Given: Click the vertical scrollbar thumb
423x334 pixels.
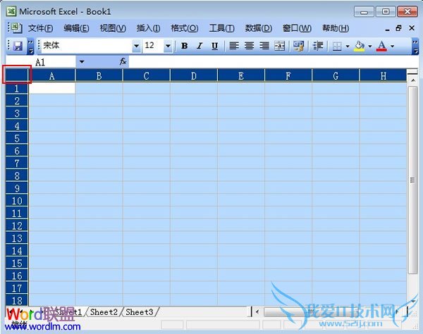Looking at the screenshot, I should click(x=412, y=180).
